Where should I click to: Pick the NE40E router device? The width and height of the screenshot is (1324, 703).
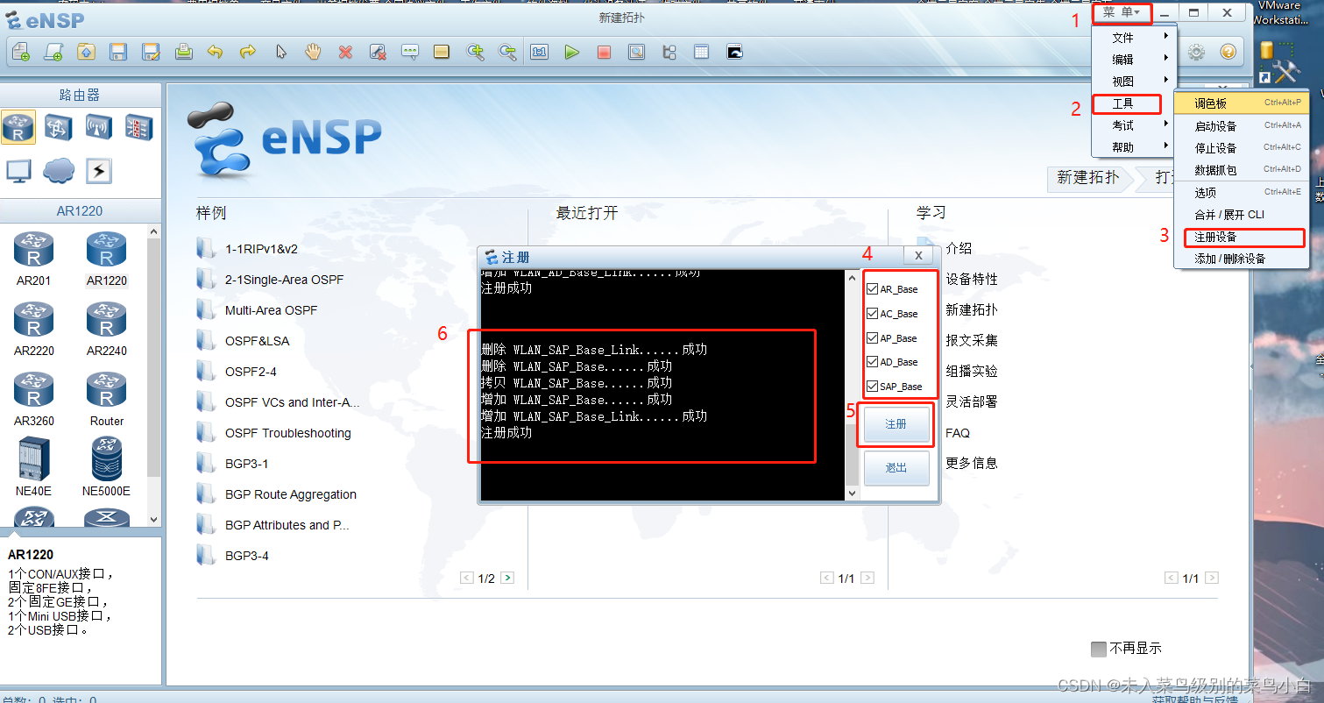pyautogui.click(x=33, y=466)
